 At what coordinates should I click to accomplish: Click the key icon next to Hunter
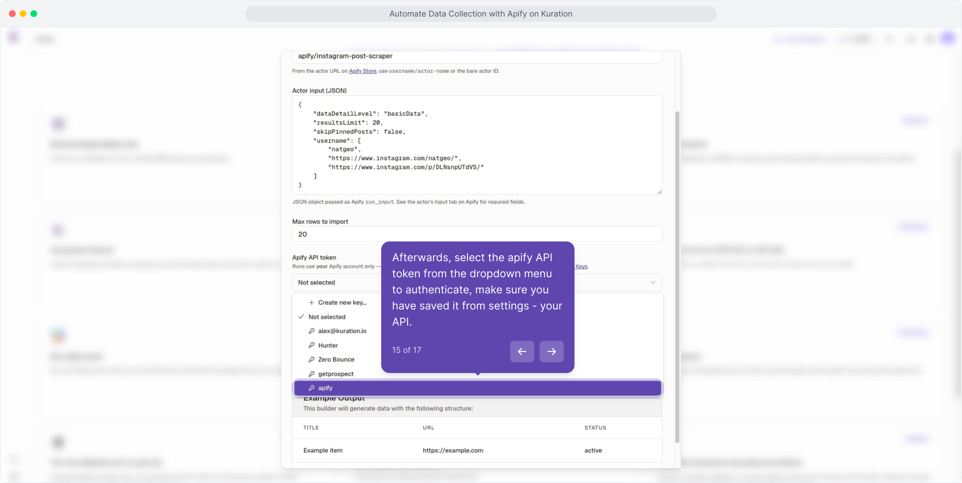[311, 345]
